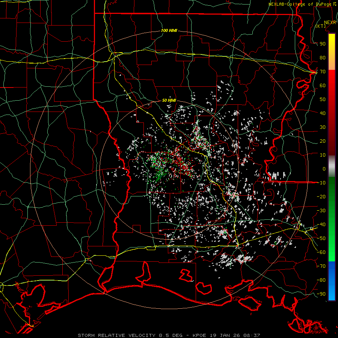Image resolution: width=338 pixels, height=338 pixels.
Task: Click the 0 value on velocity scale
Action: point(324,169)
